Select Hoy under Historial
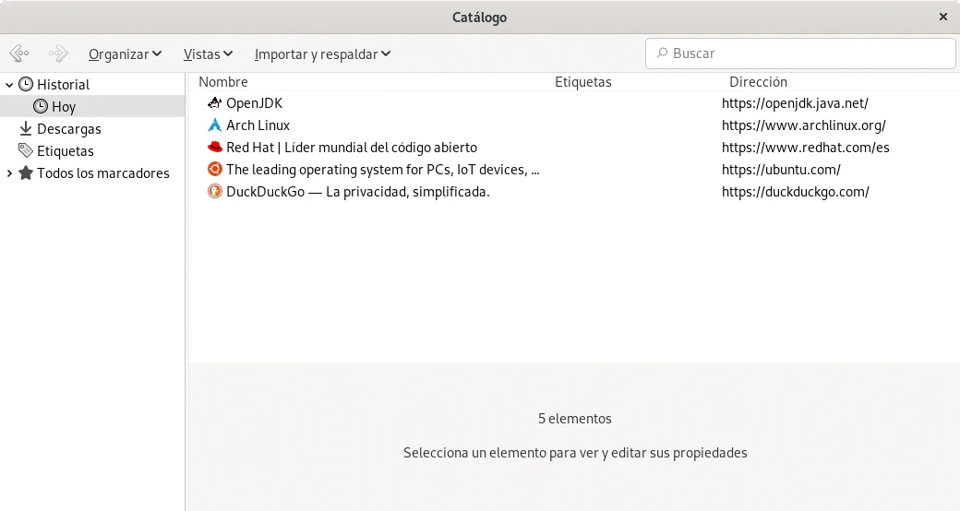This screenshot has width=960, height=511. pyautogui.click(x=64, y=107)
